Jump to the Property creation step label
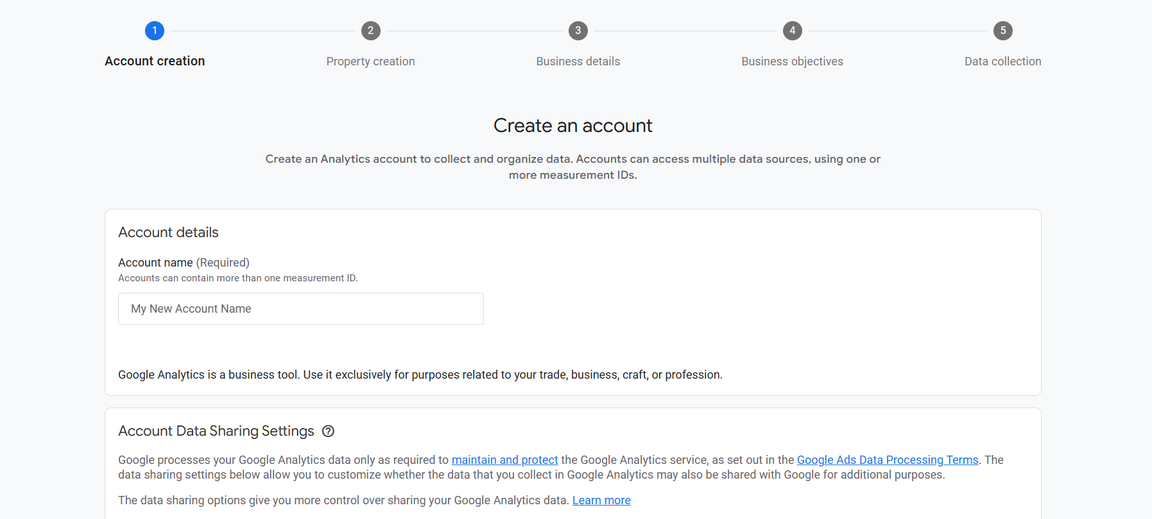This screenshot has height=519, width=1152. tap(370, 62)
